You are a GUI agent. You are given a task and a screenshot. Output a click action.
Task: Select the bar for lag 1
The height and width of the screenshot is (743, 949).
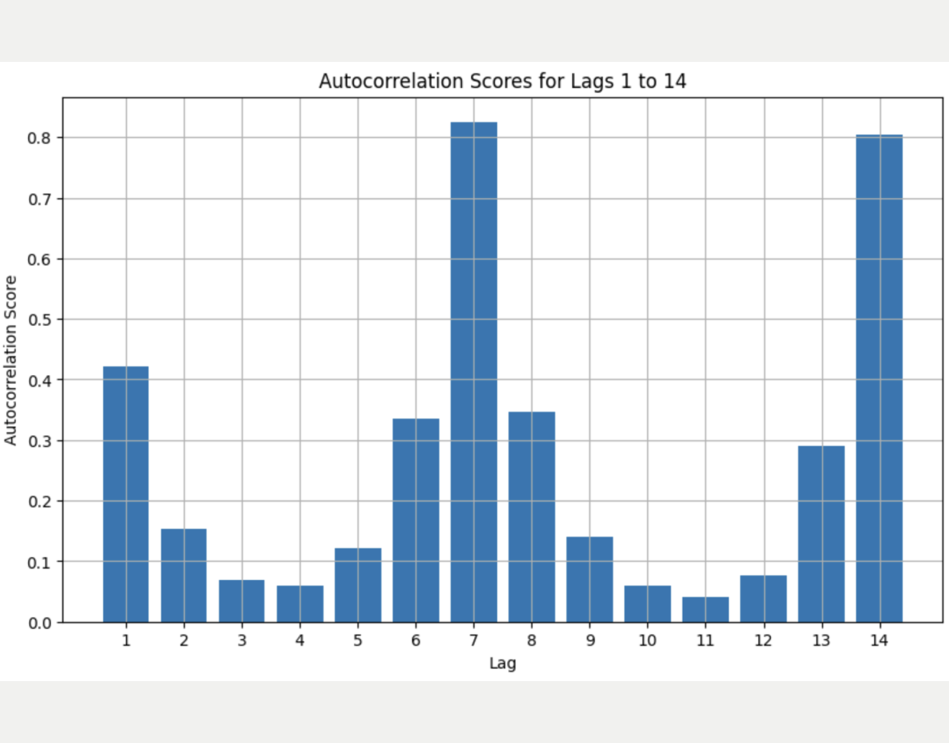point(126,495)
